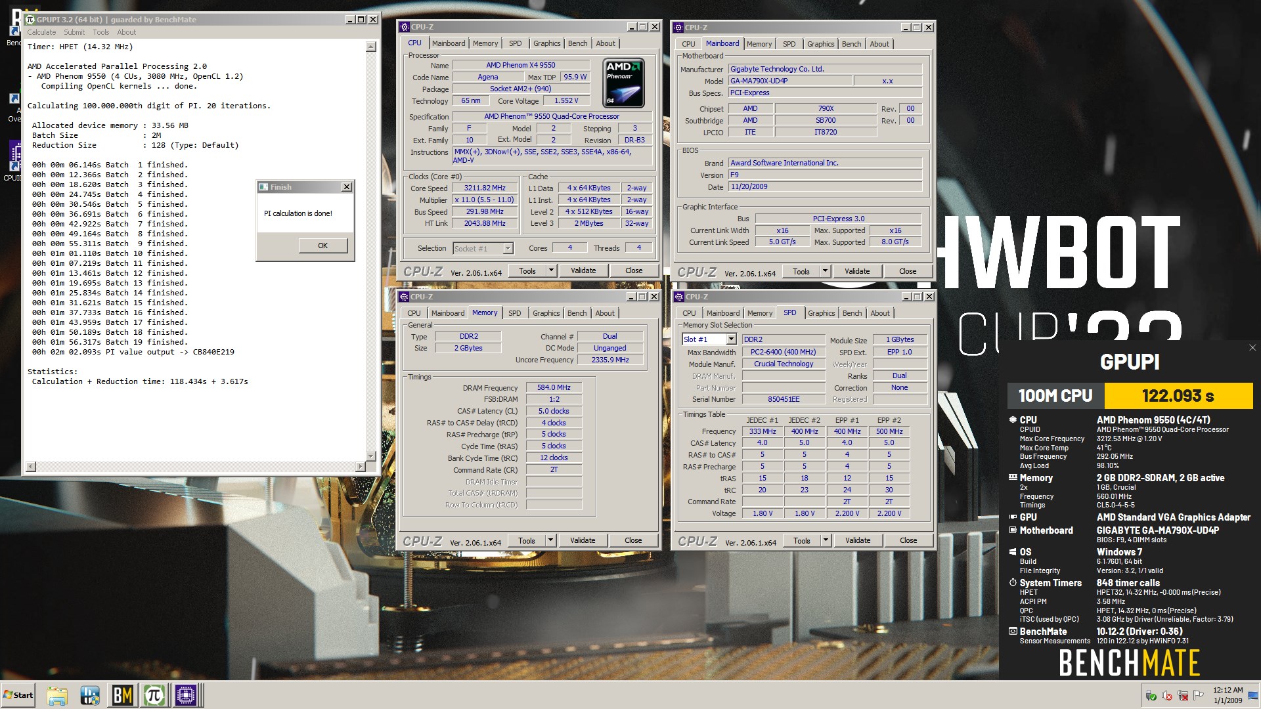Image resolution: width=1261 pixels, height=709 pixels.
Task: Open the Start menu
Action: [18, 695]
